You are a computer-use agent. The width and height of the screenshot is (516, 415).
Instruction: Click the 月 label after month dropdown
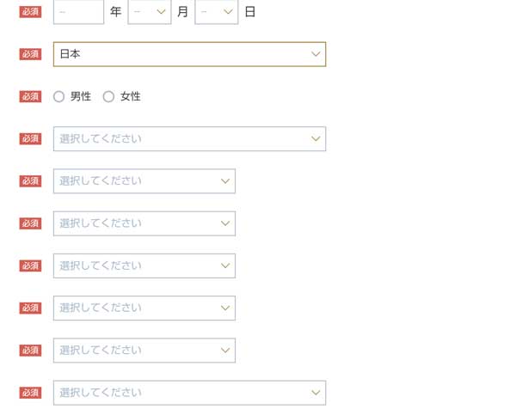(x=182, y=12)
